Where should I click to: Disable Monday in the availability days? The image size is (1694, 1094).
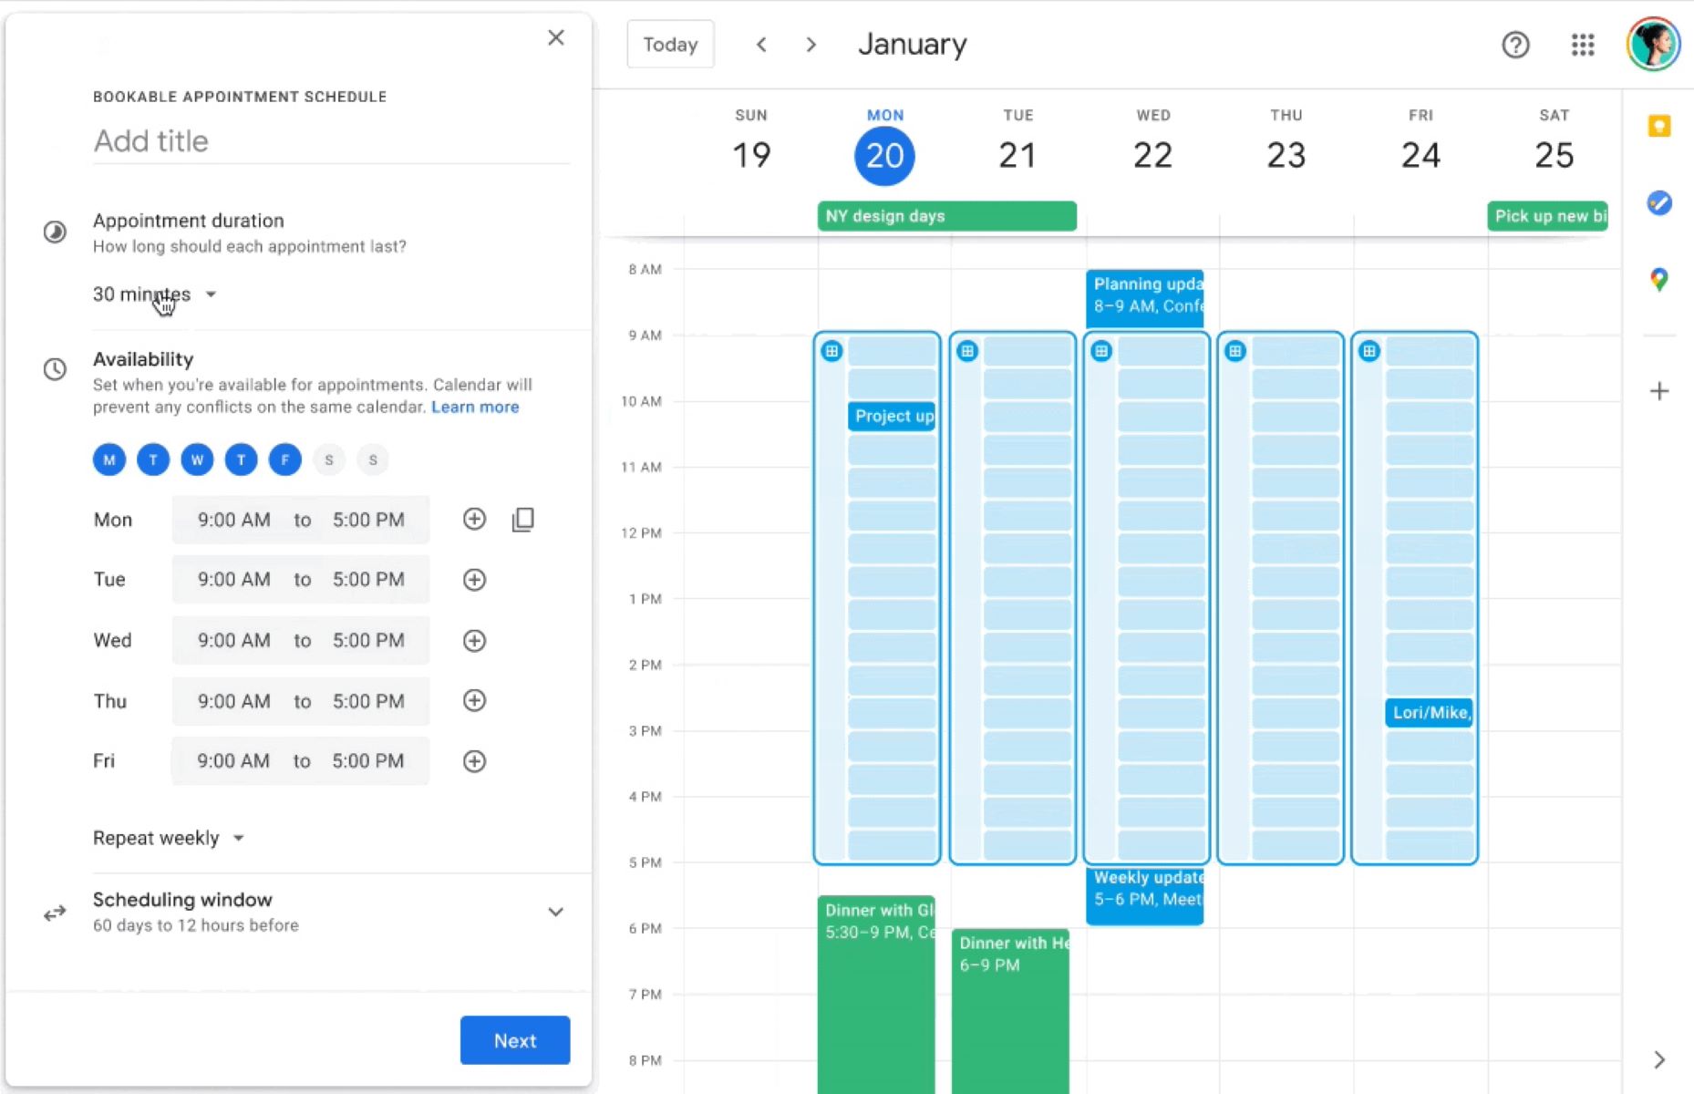click(x=109, y=459)
